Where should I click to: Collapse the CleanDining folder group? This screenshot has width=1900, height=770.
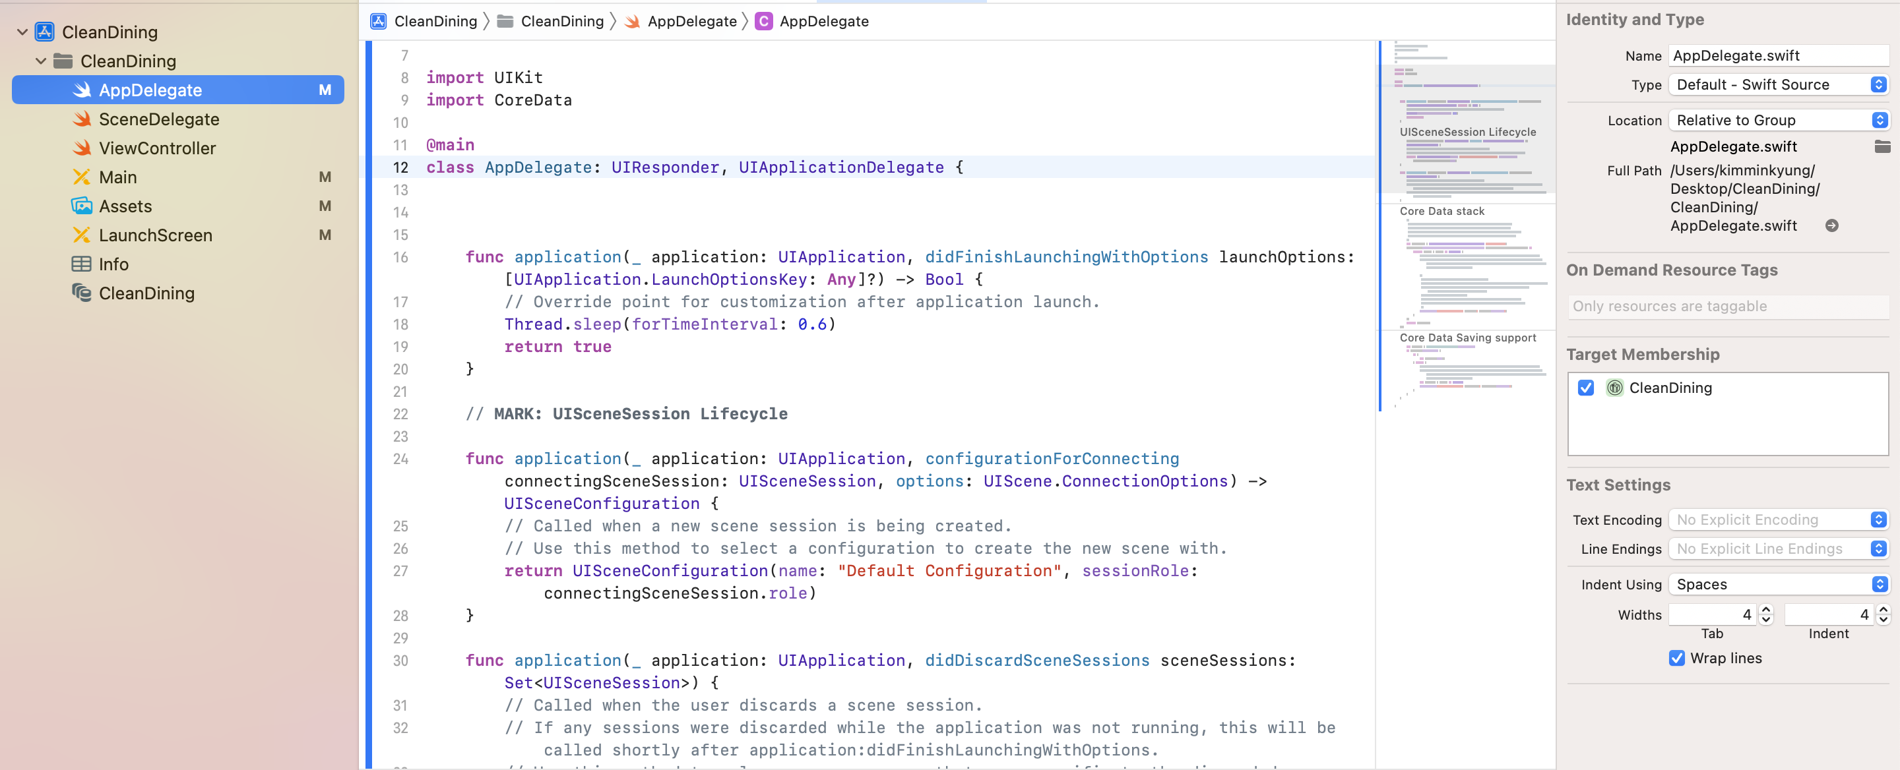pos(40,61)
